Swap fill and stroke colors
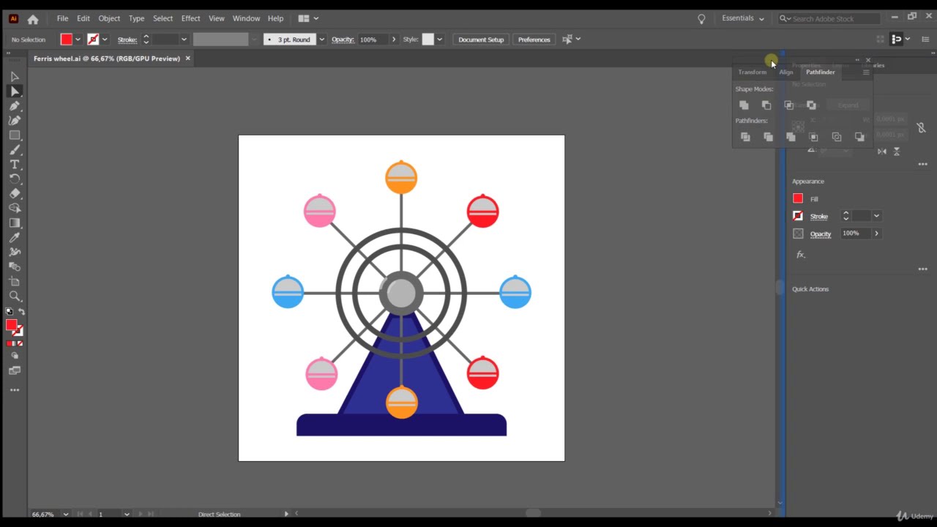Screen dimensions: 937x527 tap(21, 312)
